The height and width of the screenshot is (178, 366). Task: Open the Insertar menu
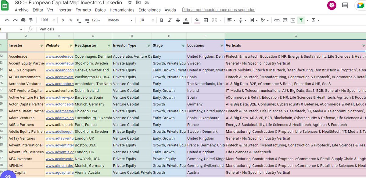coord(64,10)
